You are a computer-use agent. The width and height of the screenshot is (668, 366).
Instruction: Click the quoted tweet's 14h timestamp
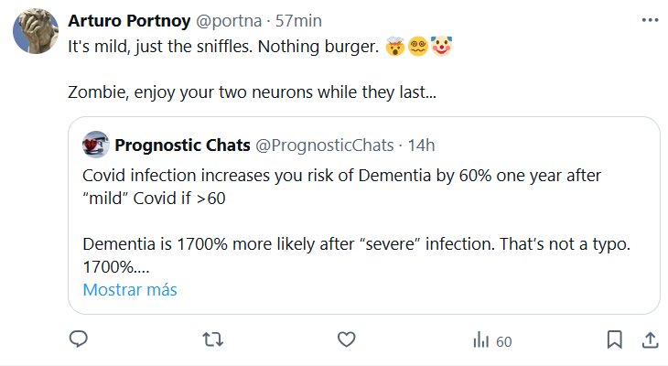click(x=422, y=145)
